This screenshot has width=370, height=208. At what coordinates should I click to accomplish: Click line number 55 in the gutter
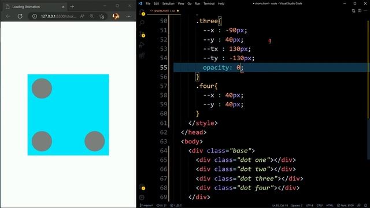coord(164,68)
